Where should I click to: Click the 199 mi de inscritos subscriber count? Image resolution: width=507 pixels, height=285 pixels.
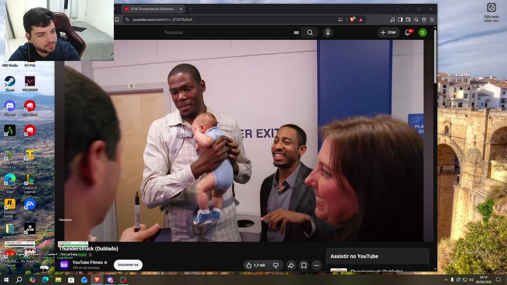tap(86, 268)
